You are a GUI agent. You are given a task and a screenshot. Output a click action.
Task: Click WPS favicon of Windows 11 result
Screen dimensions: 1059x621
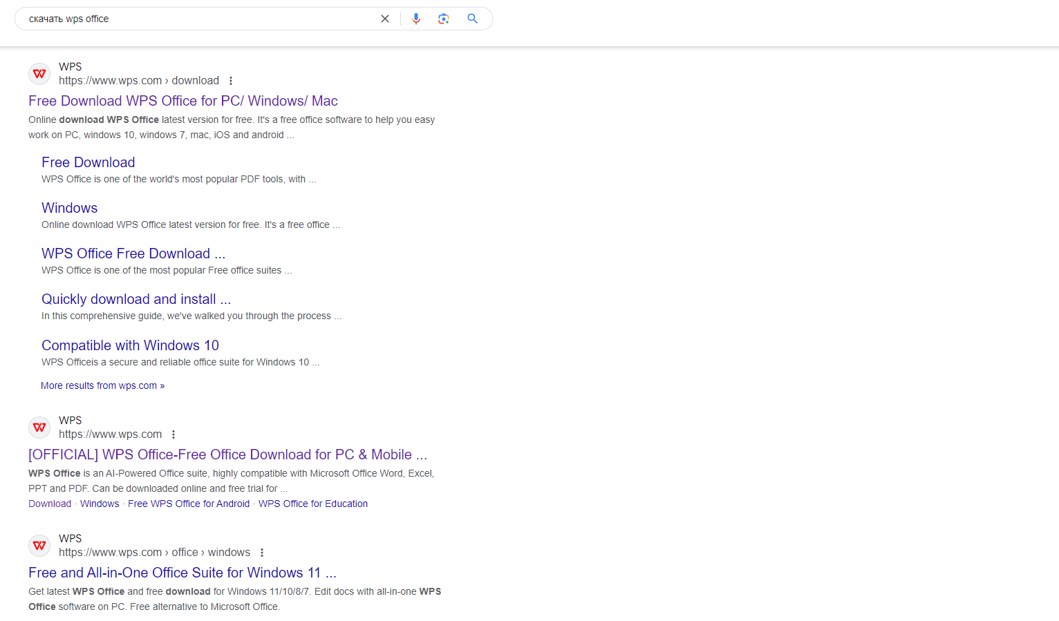click(x=39, y=546)
